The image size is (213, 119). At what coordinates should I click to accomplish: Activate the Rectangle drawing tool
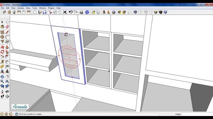2,32
